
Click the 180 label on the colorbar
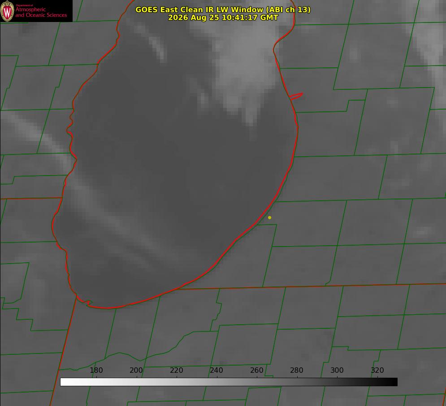click(x=96, y=370)
